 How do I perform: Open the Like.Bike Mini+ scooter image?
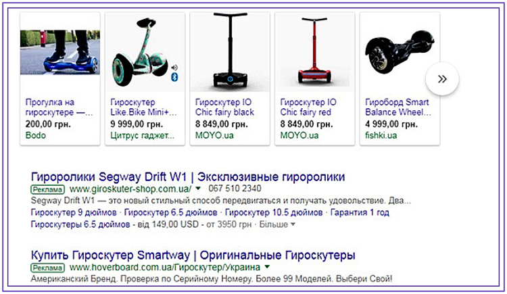[145, 52]
